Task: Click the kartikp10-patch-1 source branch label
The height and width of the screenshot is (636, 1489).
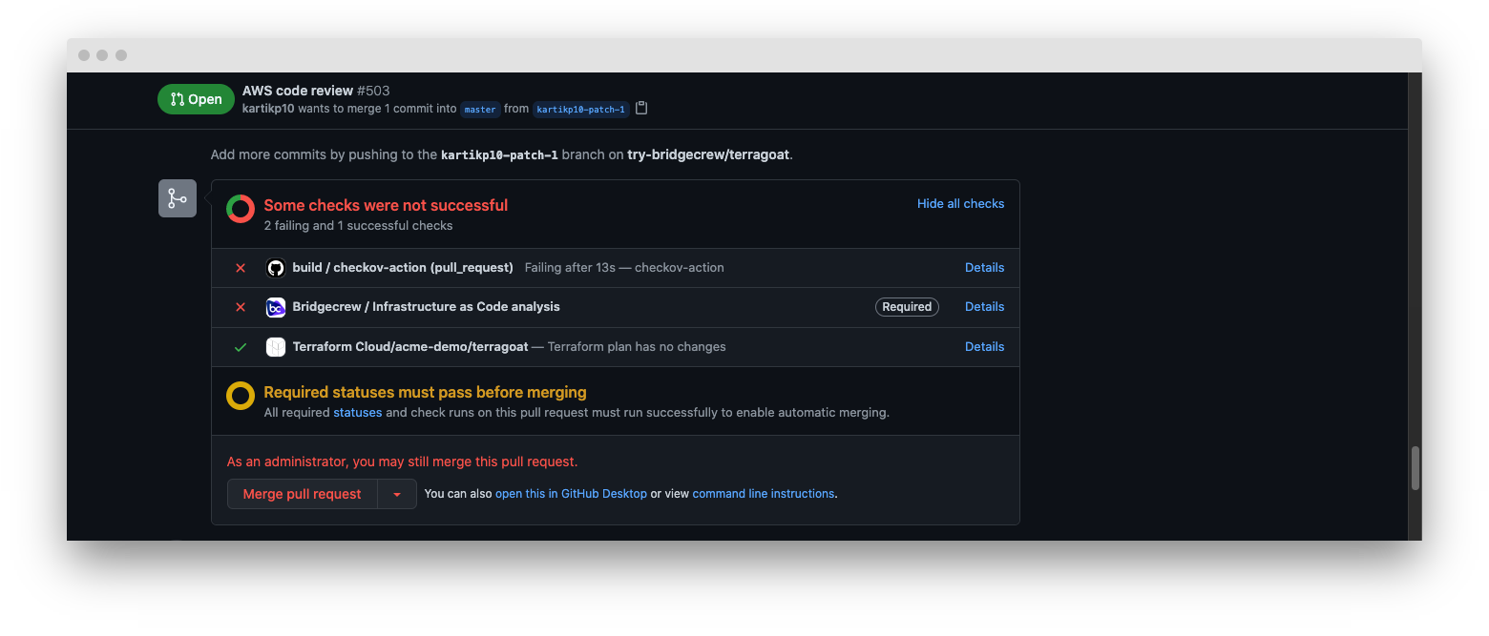Action: 581,109
